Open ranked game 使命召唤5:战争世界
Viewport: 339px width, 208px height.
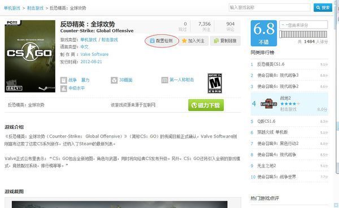click(x=276, y=177)
